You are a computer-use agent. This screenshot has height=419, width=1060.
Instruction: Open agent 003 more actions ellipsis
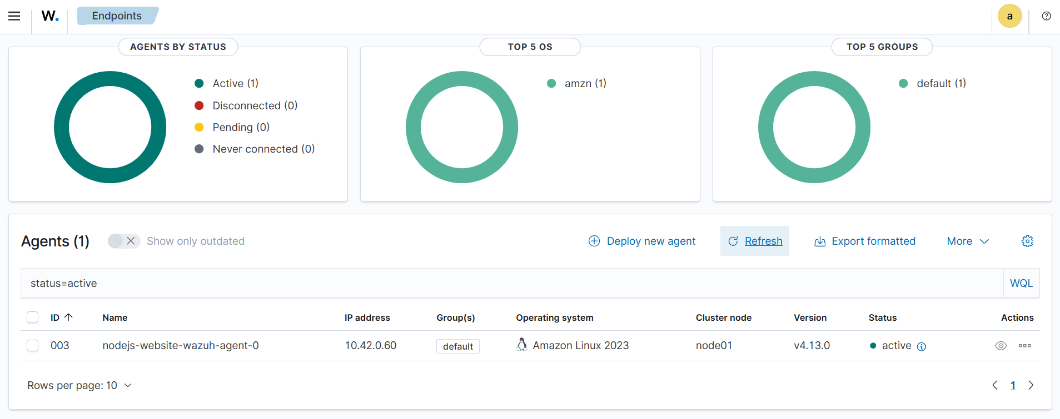(x=1024, y=346)
